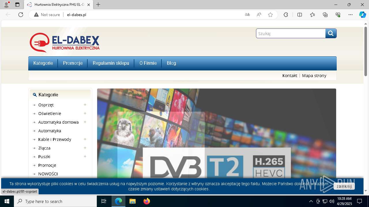Open Regulamin sklepu menu item

[111, 63]
